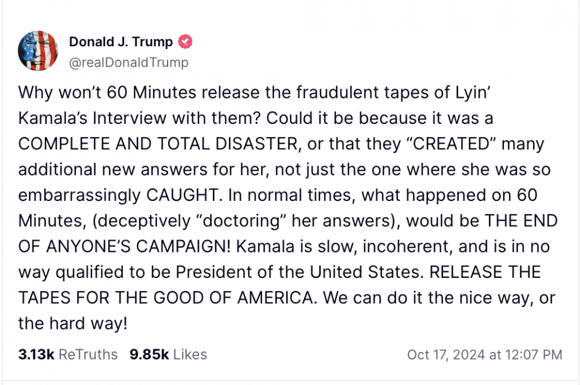580x385 pixels.
Task: View the 3.13k ReTruths list
Action: pos(68,354)
